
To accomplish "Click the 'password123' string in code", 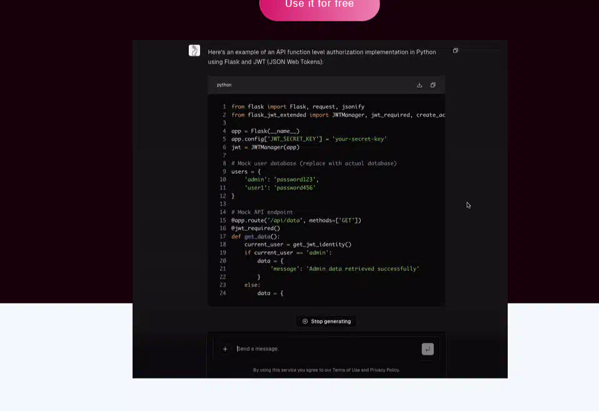I will click(x=294, y=180).
